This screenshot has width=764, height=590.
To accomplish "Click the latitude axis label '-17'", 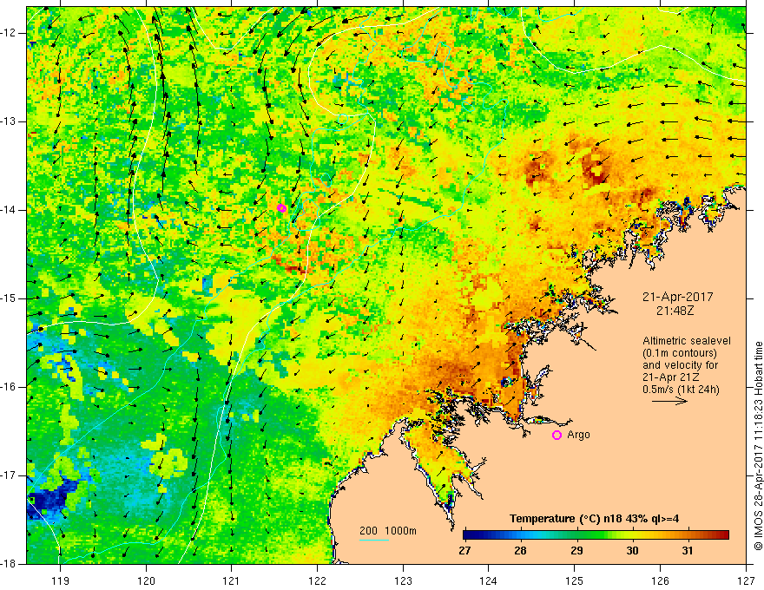I will point(10,475).
